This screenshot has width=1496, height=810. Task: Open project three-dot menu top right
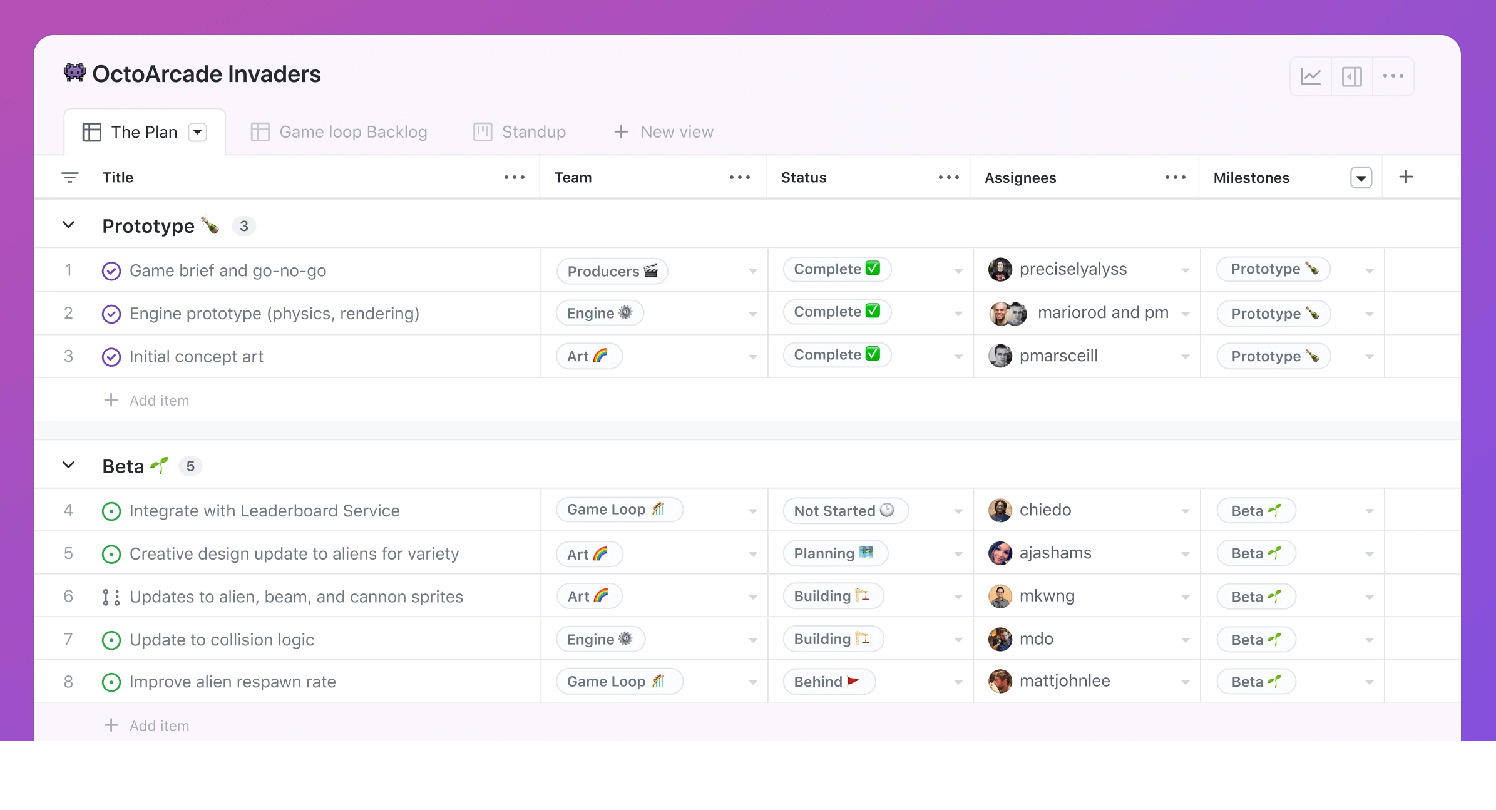pos(1393,76)
